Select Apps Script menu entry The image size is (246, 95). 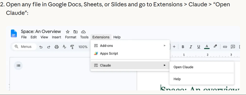coord(130,54)
